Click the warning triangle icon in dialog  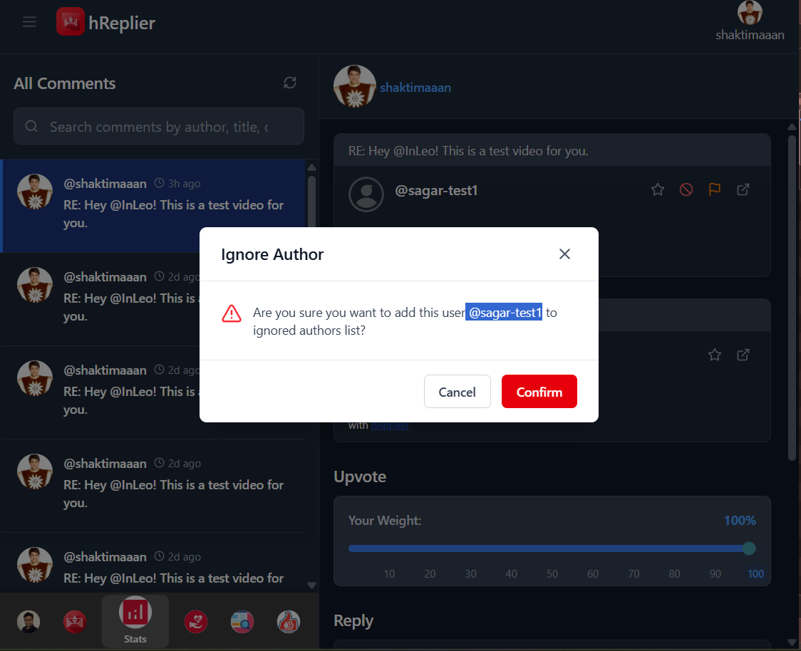click(x=232, y=313)
